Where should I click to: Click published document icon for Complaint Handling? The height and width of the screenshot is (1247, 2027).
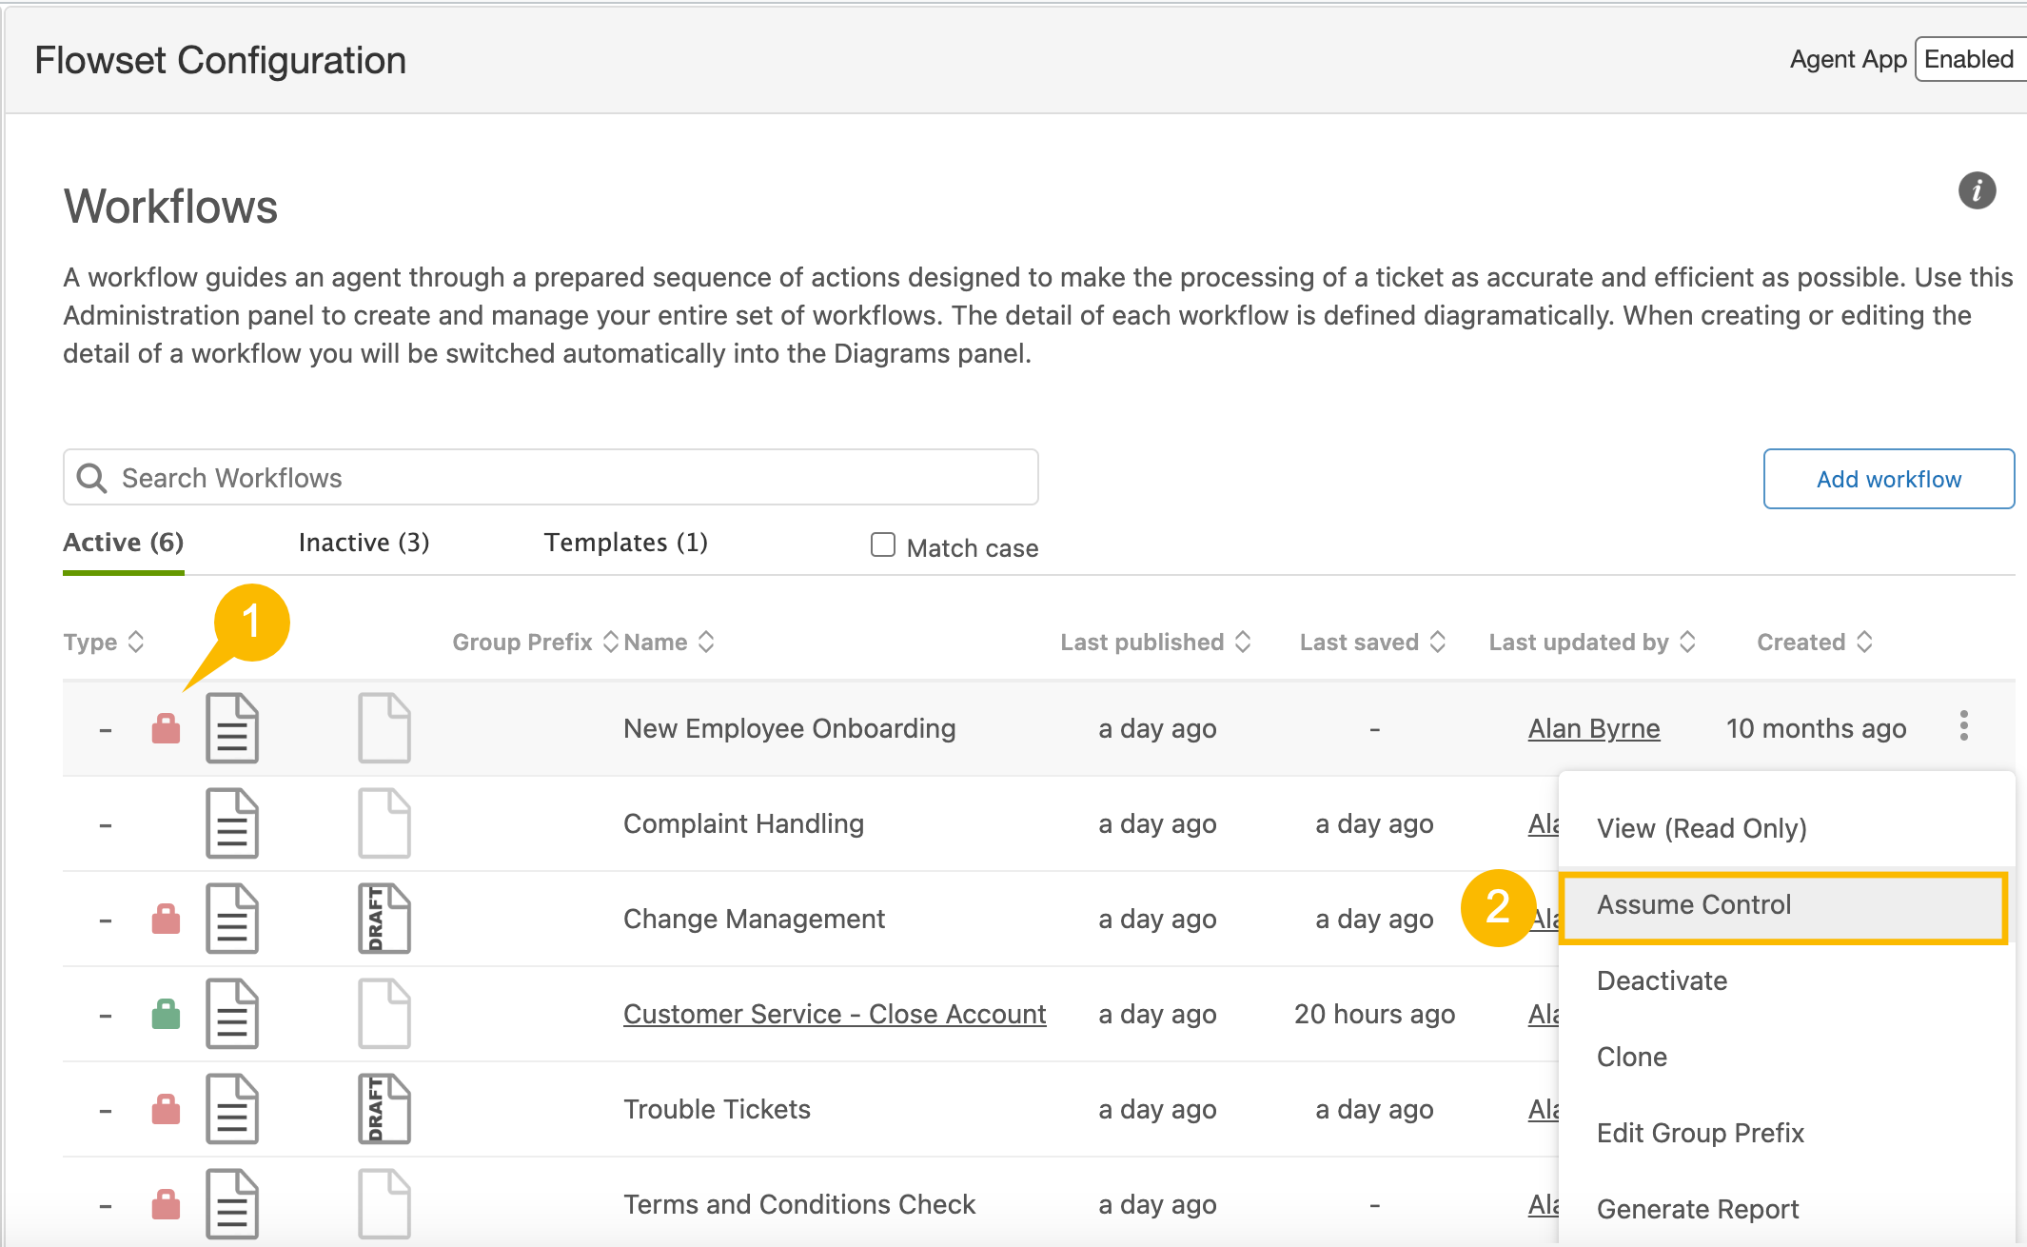(232, 823)
